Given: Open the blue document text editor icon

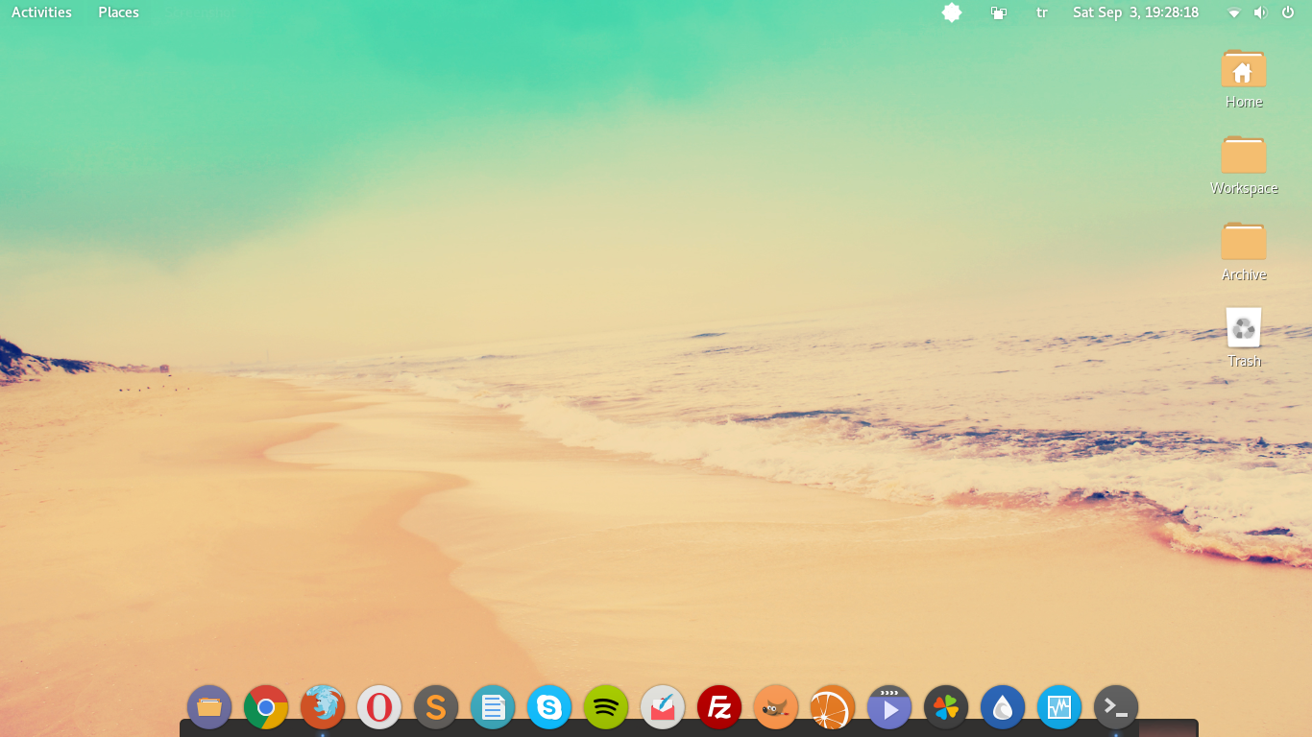Looking at the screenshot, I should [493, 707].
